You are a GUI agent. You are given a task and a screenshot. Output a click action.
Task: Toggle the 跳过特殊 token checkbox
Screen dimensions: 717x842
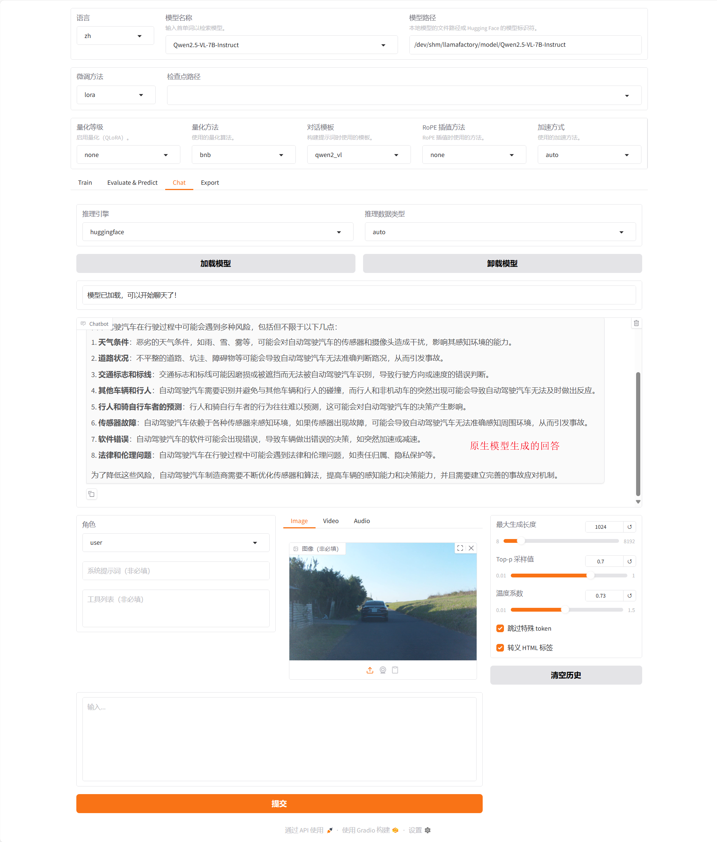click(500, 628)
